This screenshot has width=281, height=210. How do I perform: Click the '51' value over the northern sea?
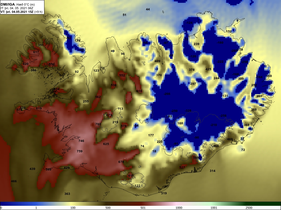point(124,15)
